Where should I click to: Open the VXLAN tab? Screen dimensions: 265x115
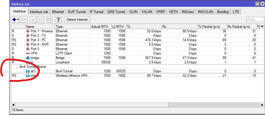(x=147, y=12)
